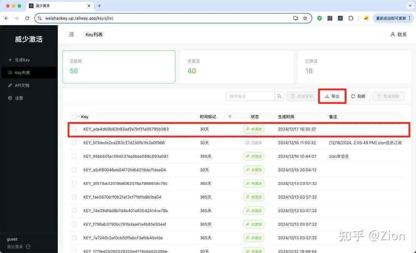Click the 备注 column header
The image size is (416, 253).
333,117
